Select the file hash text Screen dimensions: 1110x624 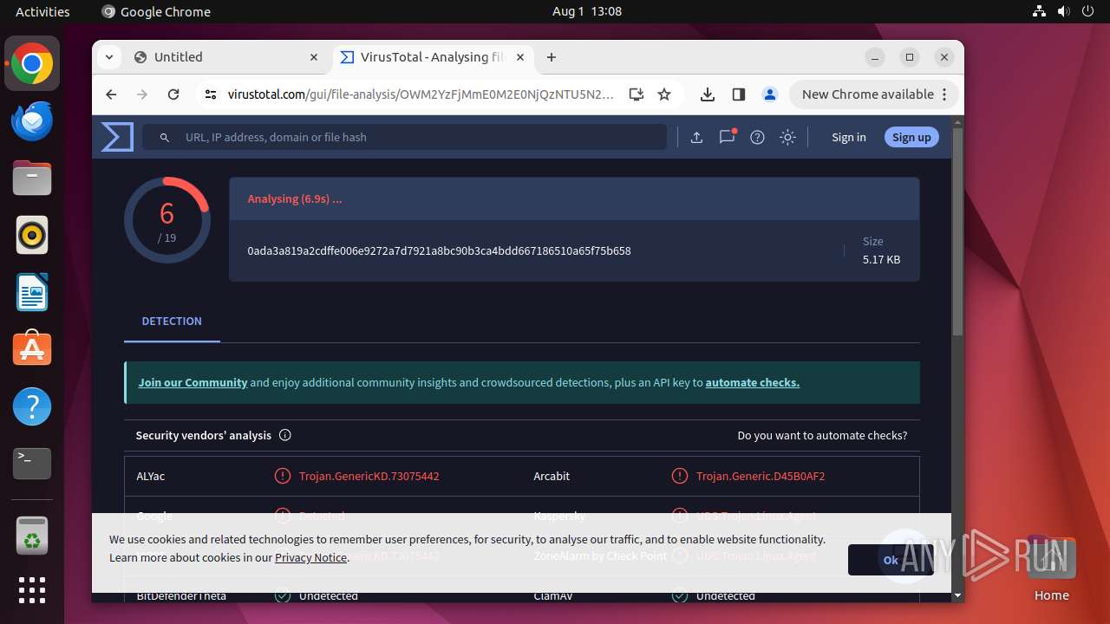[439, 250]
